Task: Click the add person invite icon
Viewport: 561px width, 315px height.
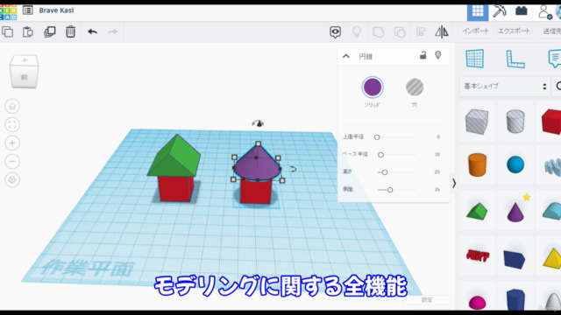Action: coord(545,11)
